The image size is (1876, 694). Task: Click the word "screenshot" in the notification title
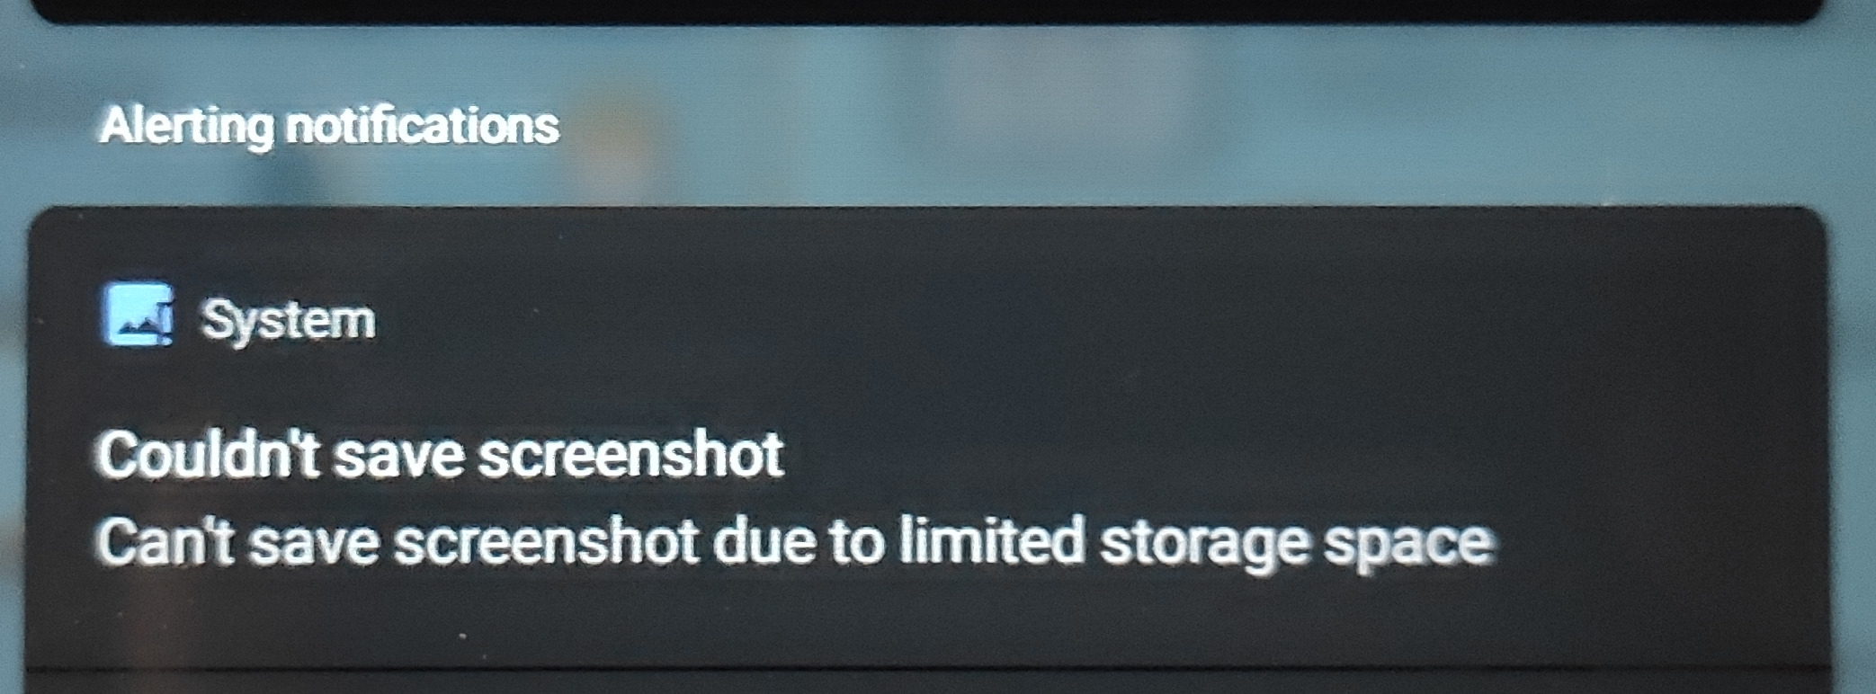[x=631, y=454]
